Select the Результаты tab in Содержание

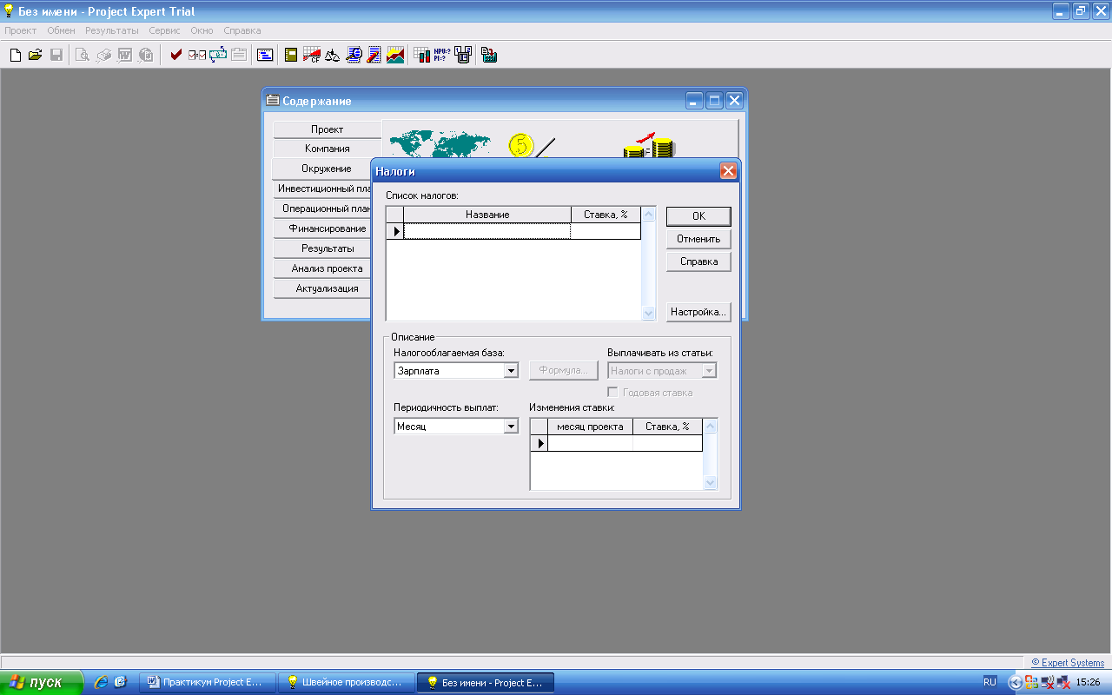[x=322, y=248]
